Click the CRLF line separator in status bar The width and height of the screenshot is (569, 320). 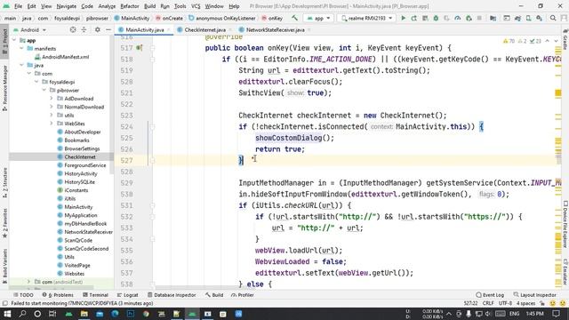(x=488, y=303)
